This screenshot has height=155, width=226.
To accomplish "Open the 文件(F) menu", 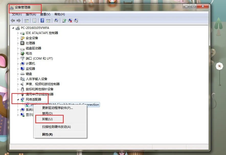I will [x=17, y=14].
